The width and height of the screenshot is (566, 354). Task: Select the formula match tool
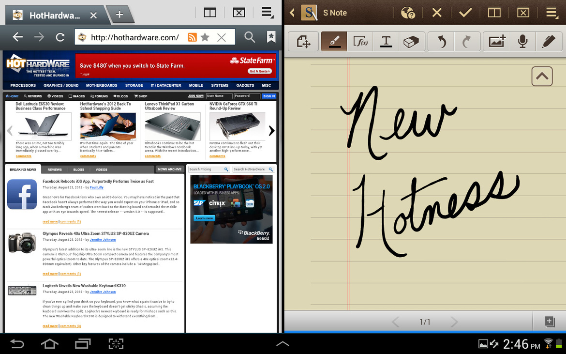pyautogui.click(x=360, y=42)
